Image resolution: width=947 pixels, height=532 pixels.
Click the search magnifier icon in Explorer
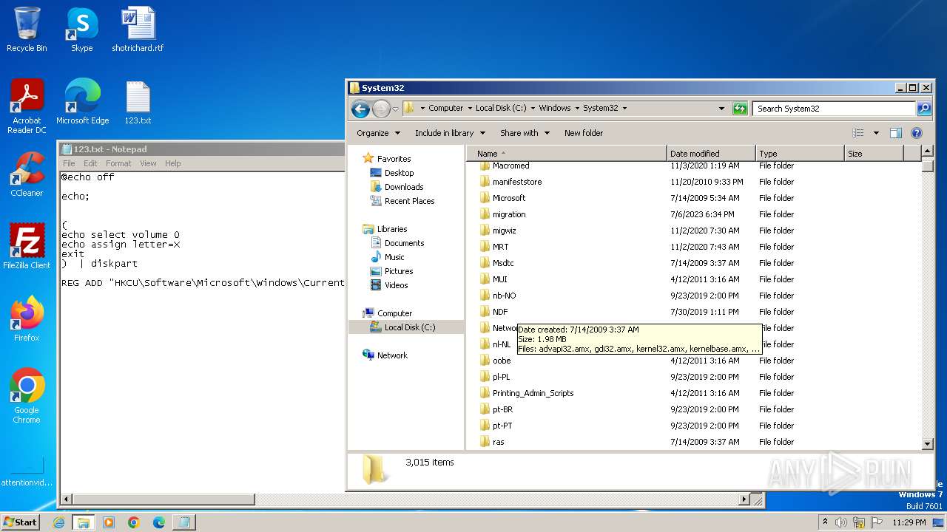[924, 109]
